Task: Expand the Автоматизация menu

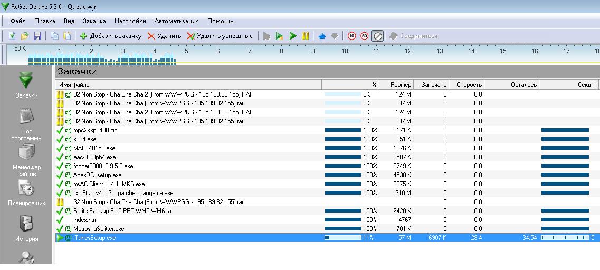Action: point(176,21)
